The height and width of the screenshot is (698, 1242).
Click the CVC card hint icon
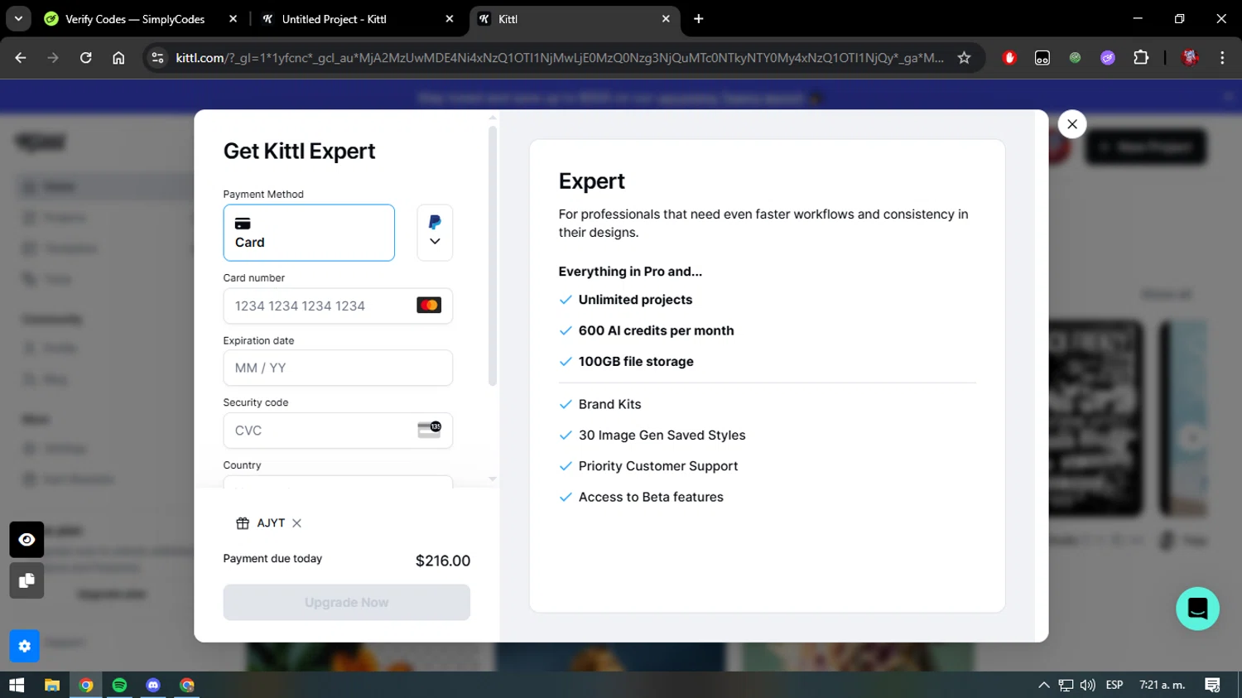(429, 430)
